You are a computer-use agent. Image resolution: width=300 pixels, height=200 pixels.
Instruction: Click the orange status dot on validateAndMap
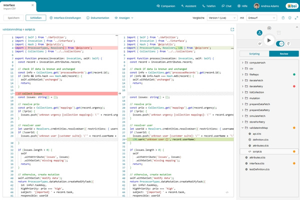point(294,127)
